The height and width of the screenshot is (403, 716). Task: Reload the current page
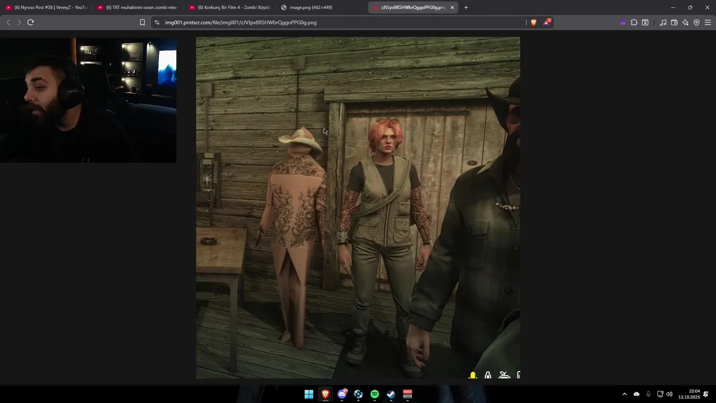click(x=30, y=22)
